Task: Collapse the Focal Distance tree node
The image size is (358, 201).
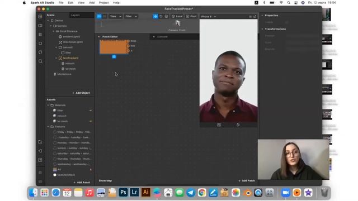Action: pos(54,31)
